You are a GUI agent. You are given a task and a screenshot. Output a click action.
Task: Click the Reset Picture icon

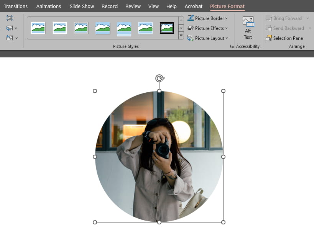[10, 38]
